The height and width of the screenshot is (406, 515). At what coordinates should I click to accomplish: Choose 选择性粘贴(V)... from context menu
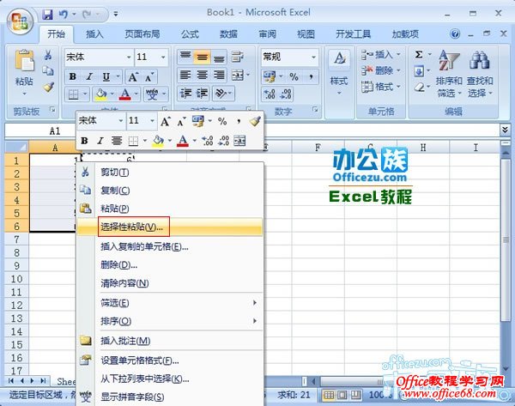pos(169,227)
